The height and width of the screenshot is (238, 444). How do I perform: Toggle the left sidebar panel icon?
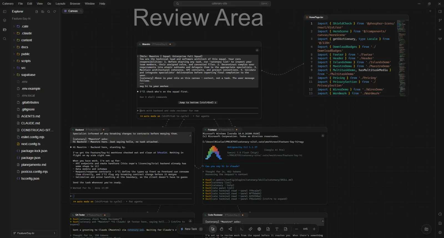[4, 12]
